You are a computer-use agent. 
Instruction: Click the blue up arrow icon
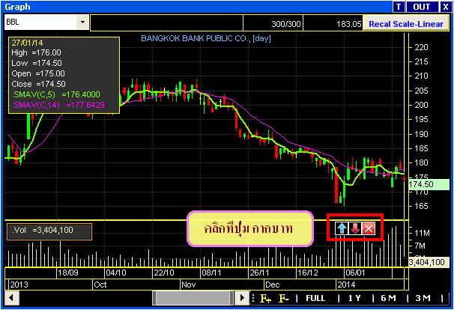[342, 228]
